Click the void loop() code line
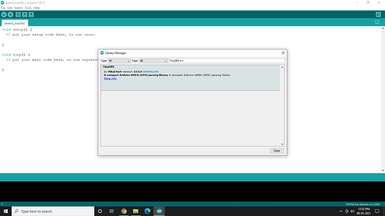Screen dimensions: 385x216 pyautogui.click(x=16, y=55)
